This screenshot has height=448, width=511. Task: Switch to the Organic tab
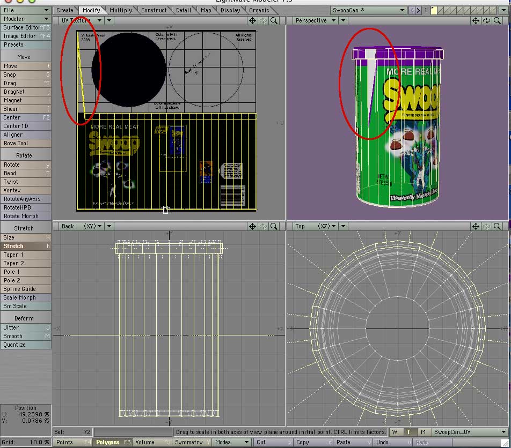tap(259, 10)
